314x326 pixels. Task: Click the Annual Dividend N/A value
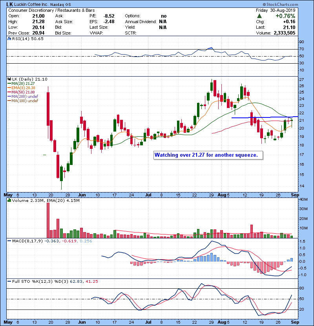point(163,22)
